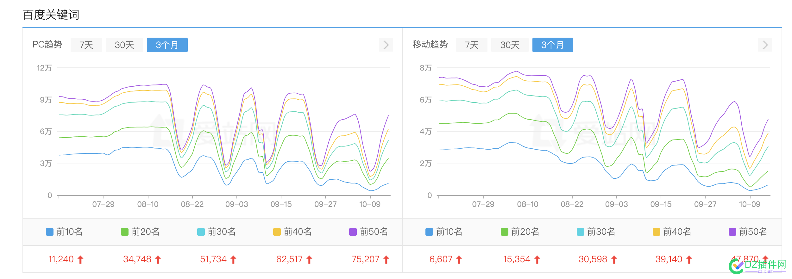
Task: Click the up arrow beside 51,734
Action: 233,260
